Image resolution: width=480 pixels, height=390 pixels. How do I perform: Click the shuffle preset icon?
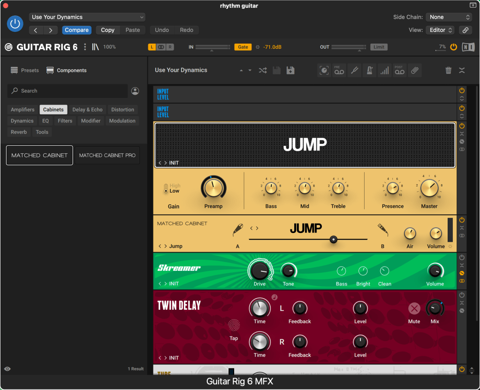(263, 70)
